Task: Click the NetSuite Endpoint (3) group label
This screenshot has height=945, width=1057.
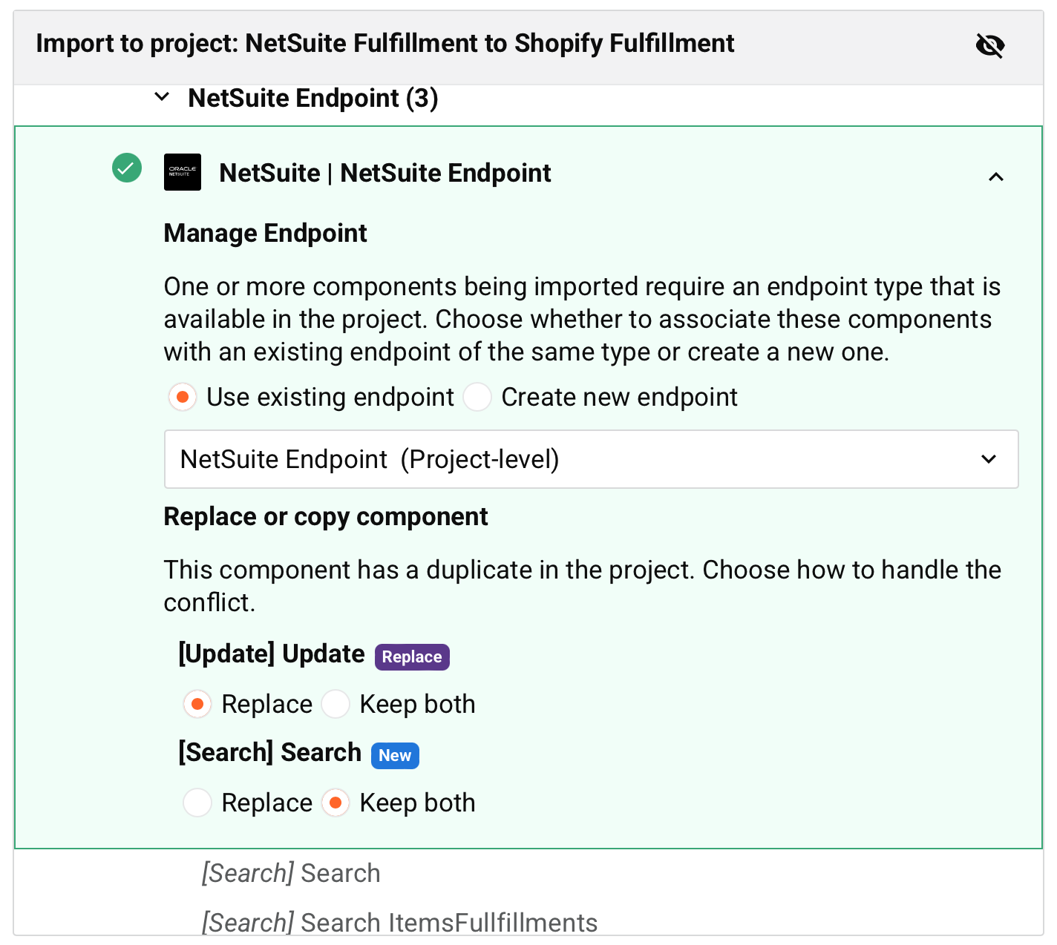Action: (x=312, y=98)
